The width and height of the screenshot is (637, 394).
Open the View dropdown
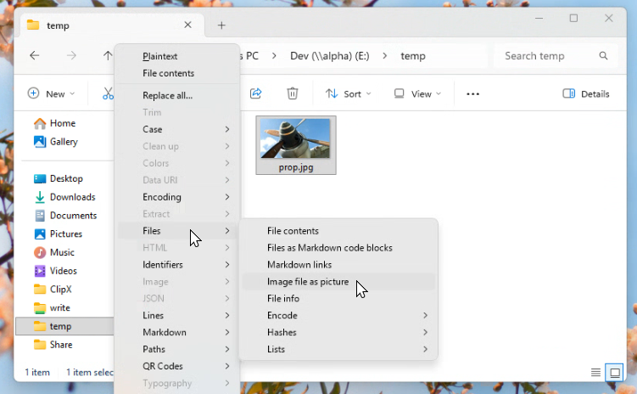(x=417, y=94)
